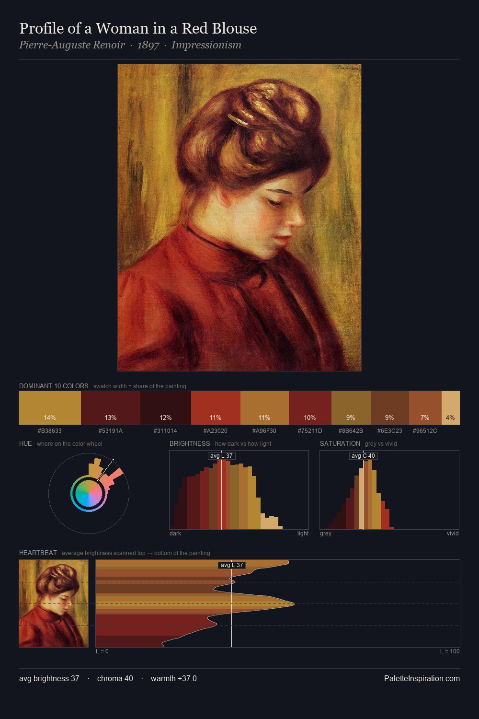Click 'avg L 37' marker in Heartbeat chart

tap(232, 565)
